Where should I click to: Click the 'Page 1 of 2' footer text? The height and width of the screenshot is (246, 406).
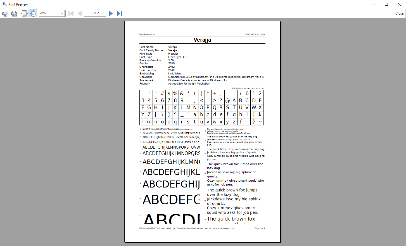[x=260, y=228]
